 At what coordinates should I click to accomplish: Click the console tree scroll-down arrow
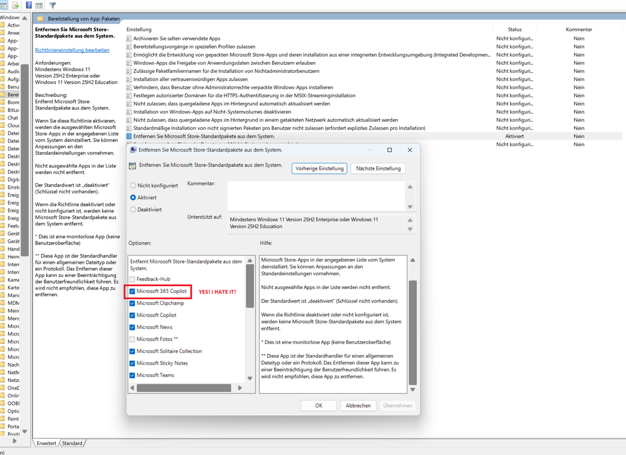[x=24, y=432]
